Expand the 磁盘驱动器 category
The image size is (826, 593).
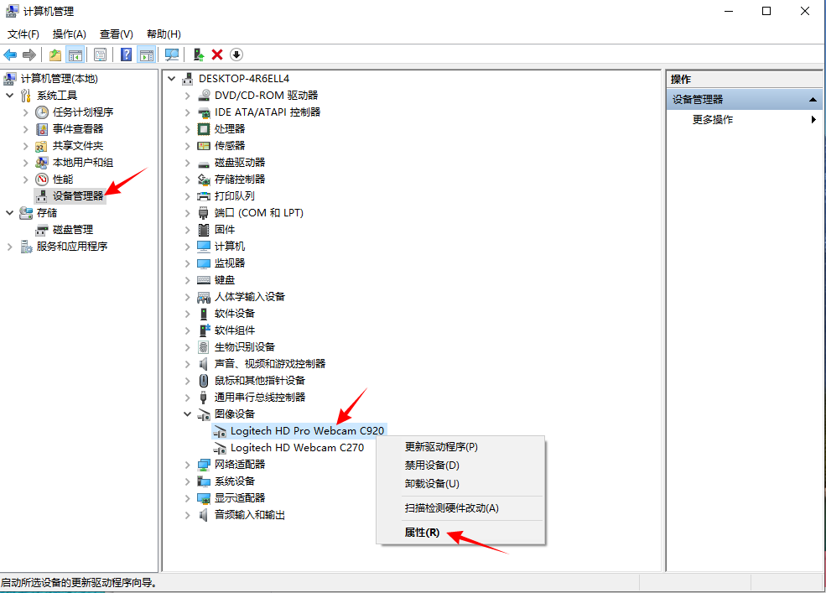point(188,163)
